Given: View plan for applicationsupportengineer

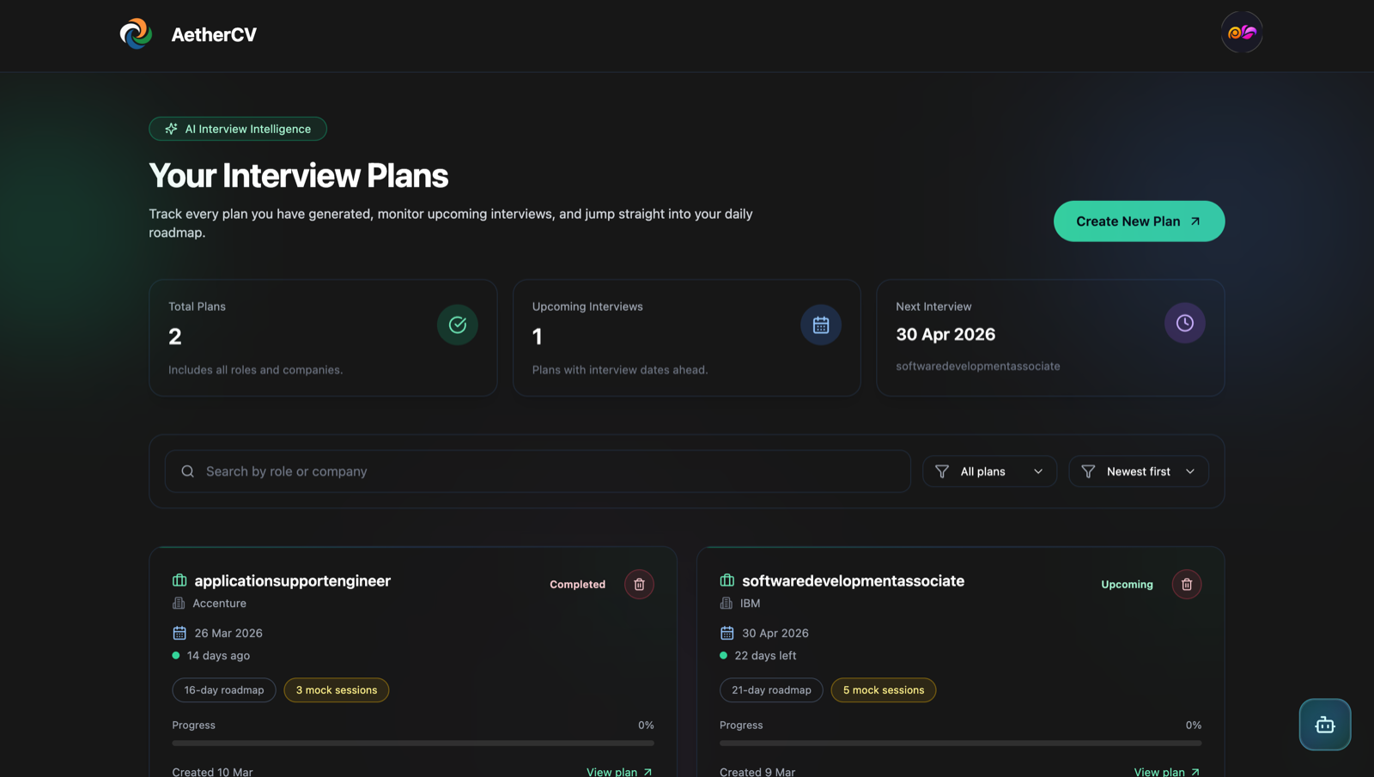Looking at the screenshot, I should coord(619,772).
